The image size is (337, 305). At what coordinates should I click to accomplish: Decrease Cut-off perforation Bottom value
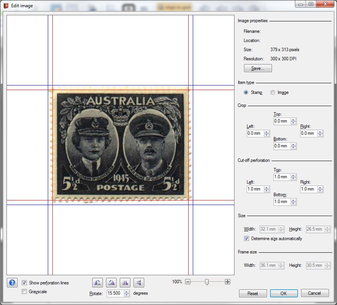pos(293,203)
